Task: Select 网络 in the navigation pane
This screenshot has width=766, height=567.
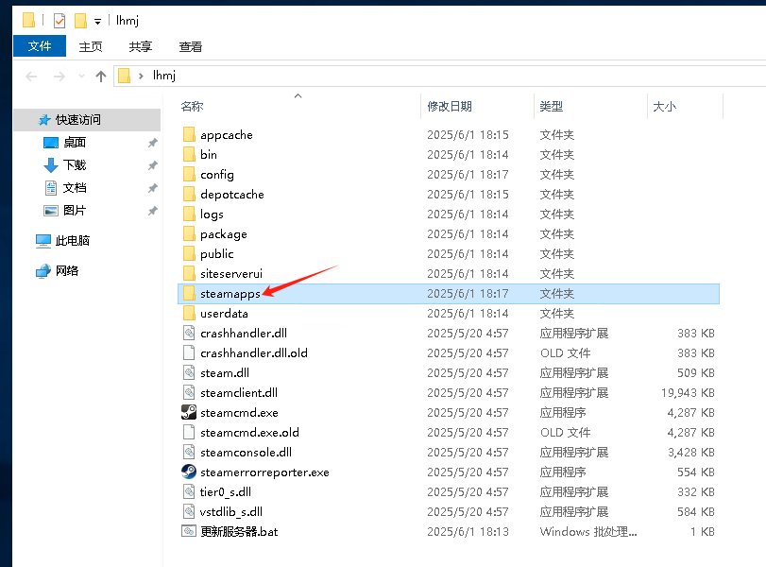Action: pyautogui.click(x=66, y=271)
